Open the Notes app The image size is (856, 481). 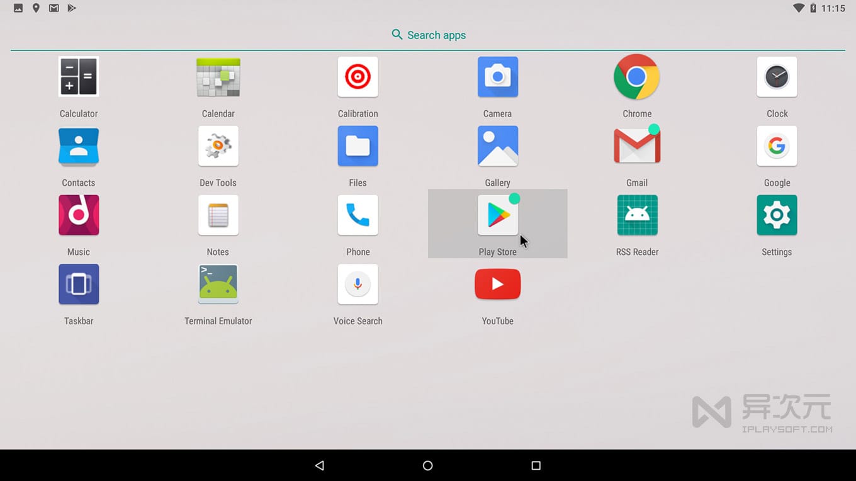(x=218, y=215)
